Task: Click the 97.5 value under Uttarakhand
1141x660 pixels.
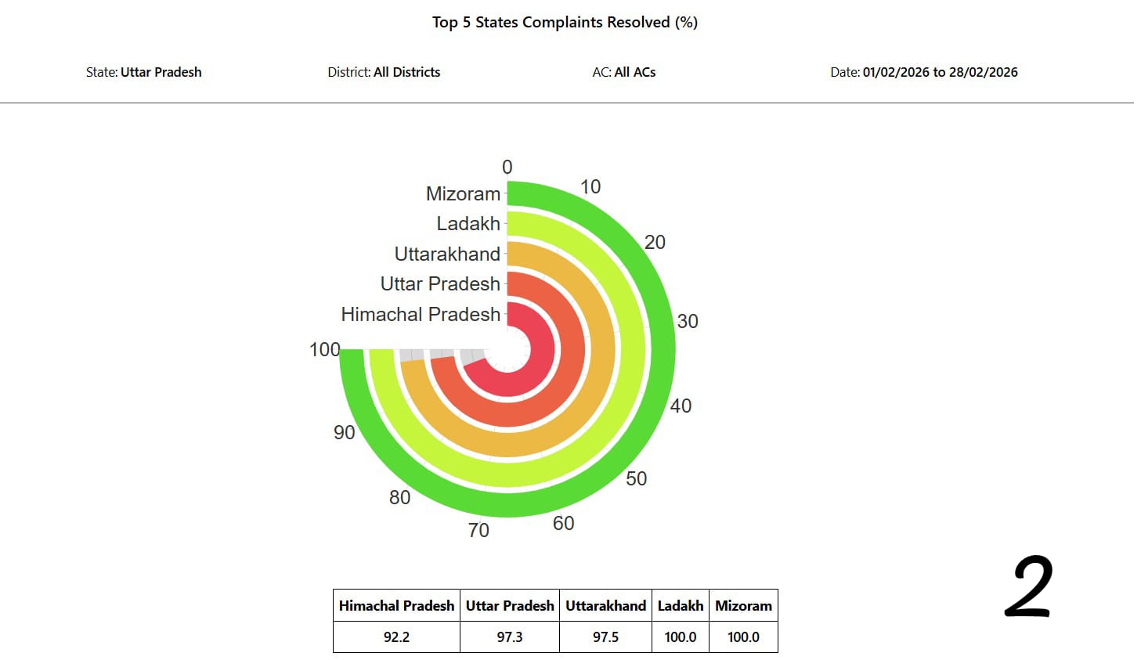Action: (x=605, y=637)
